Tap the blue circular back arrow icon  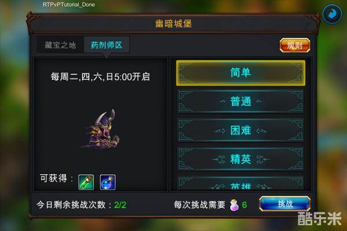point(332,14)
